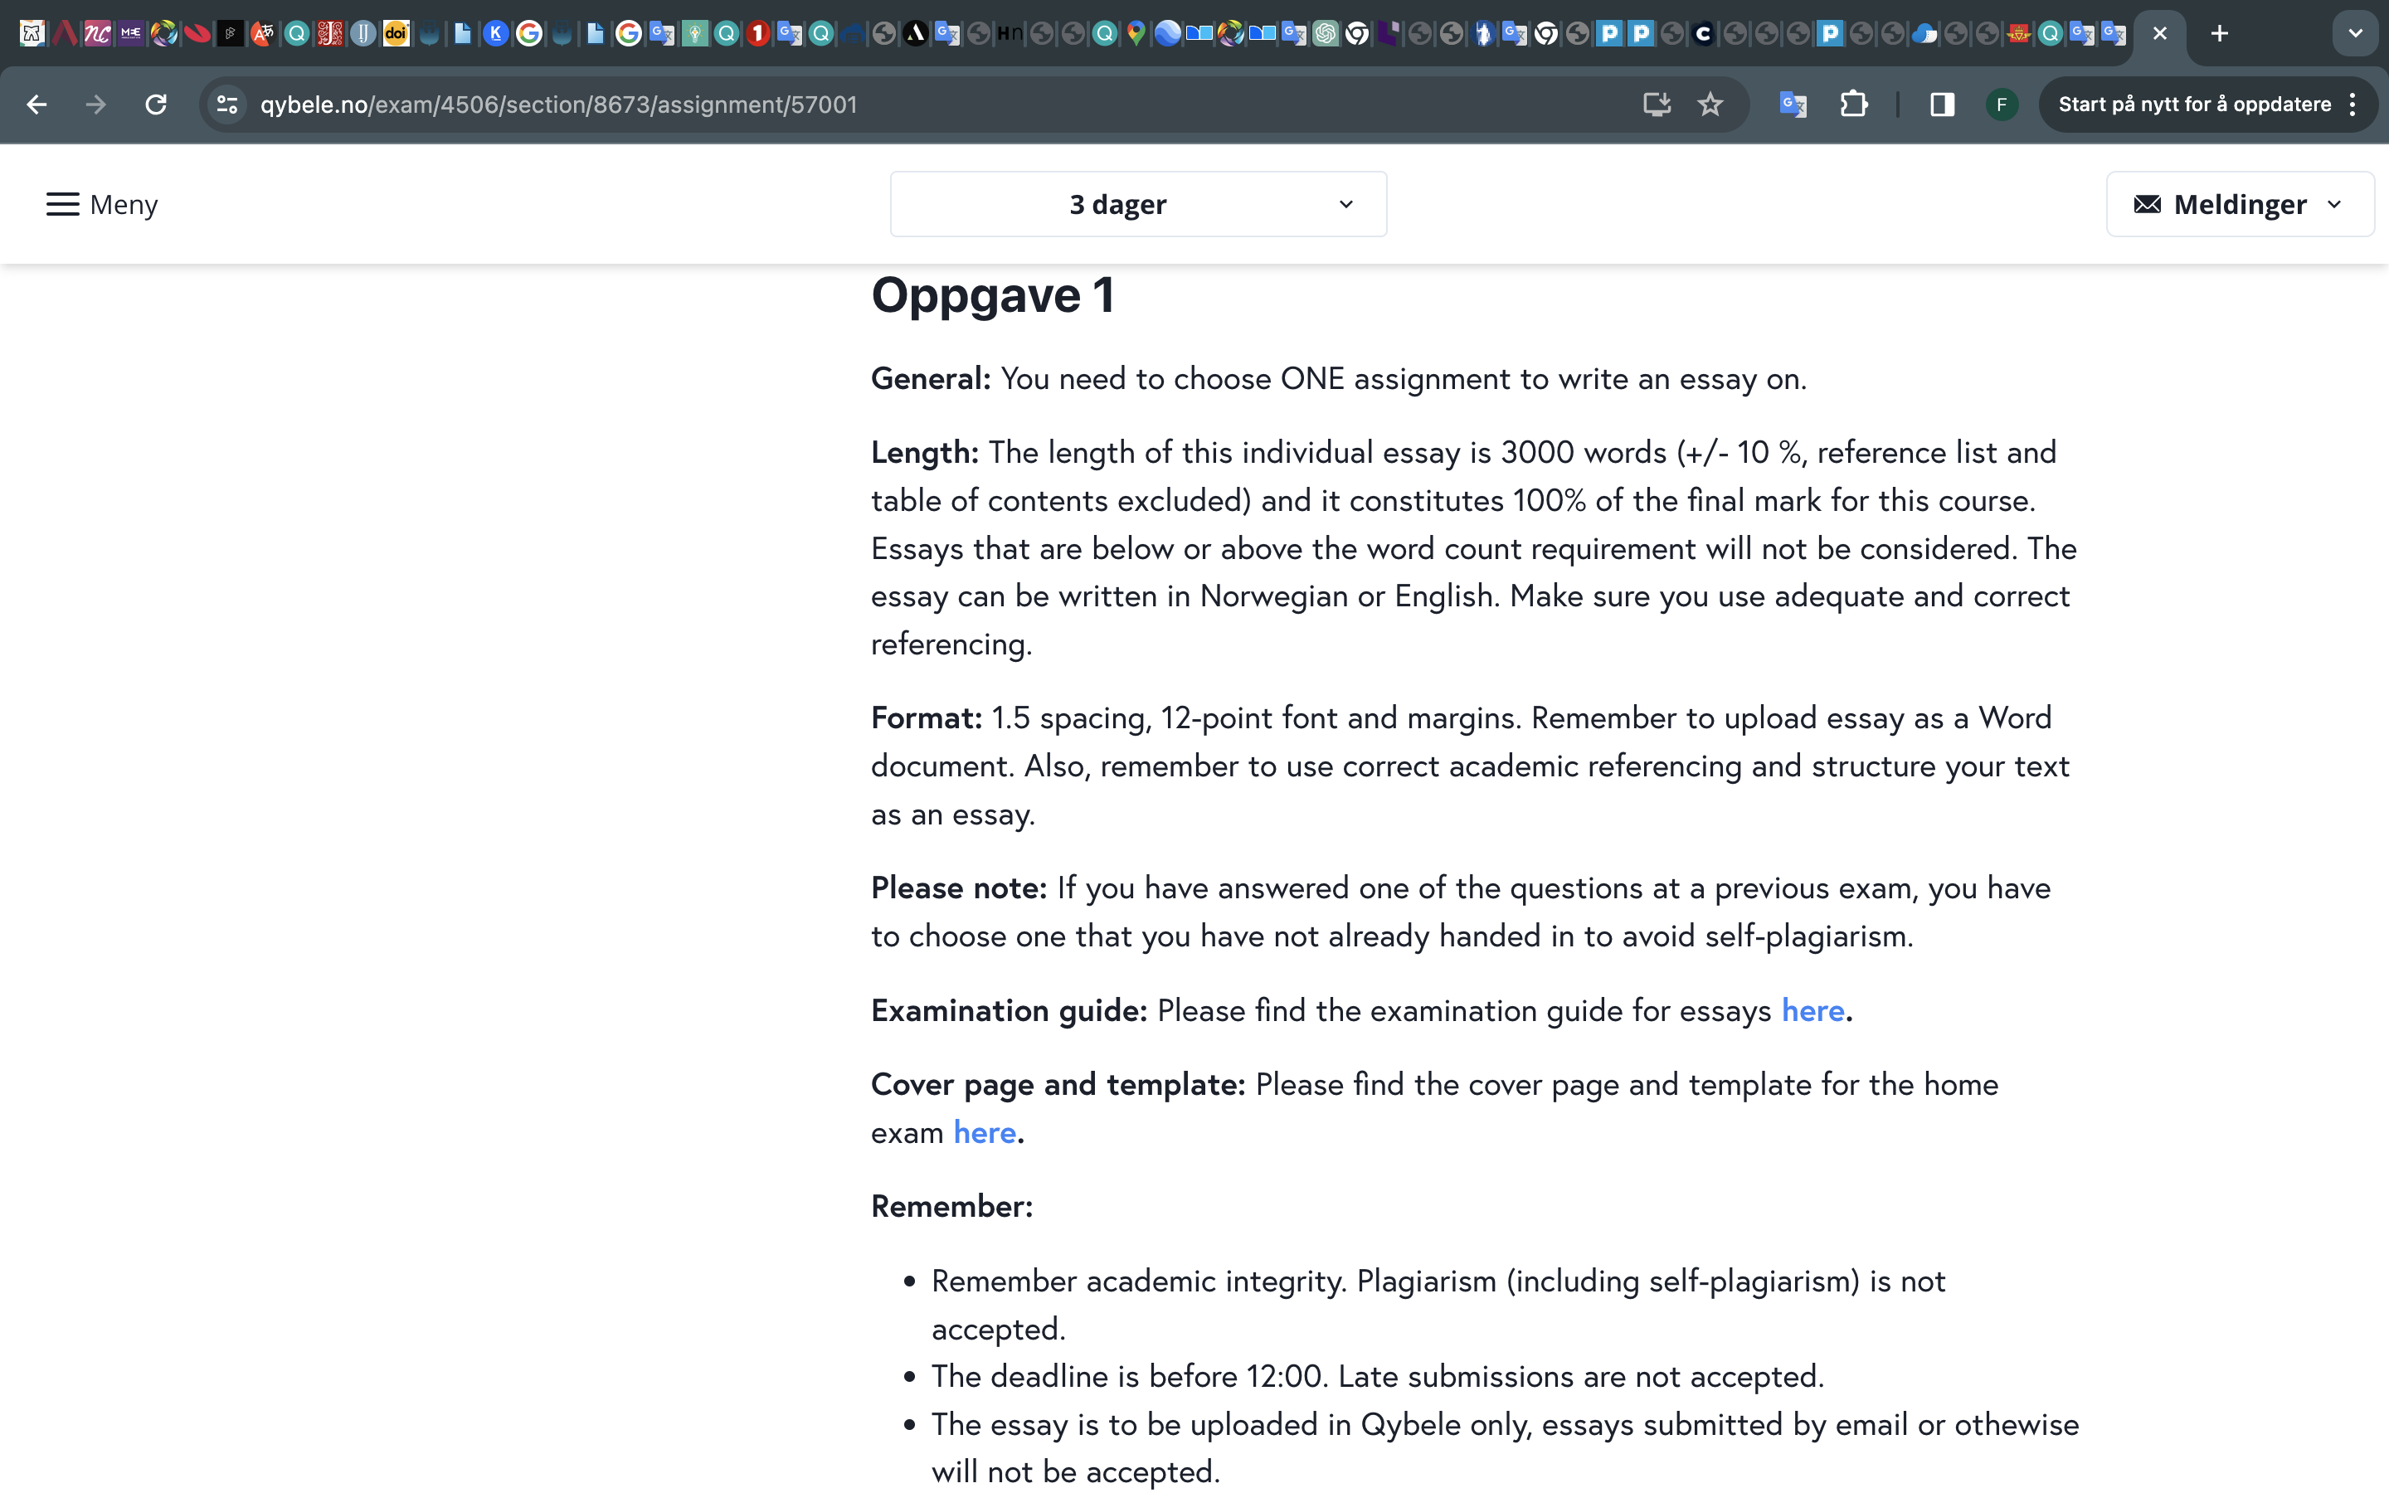The height and width of the screenshot is (1493, 2389).
Task: Go back to the previous page
Action: [36, 105]
